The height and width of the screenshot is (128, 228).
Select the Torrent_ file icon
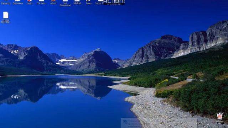click(x=100, y=2)
